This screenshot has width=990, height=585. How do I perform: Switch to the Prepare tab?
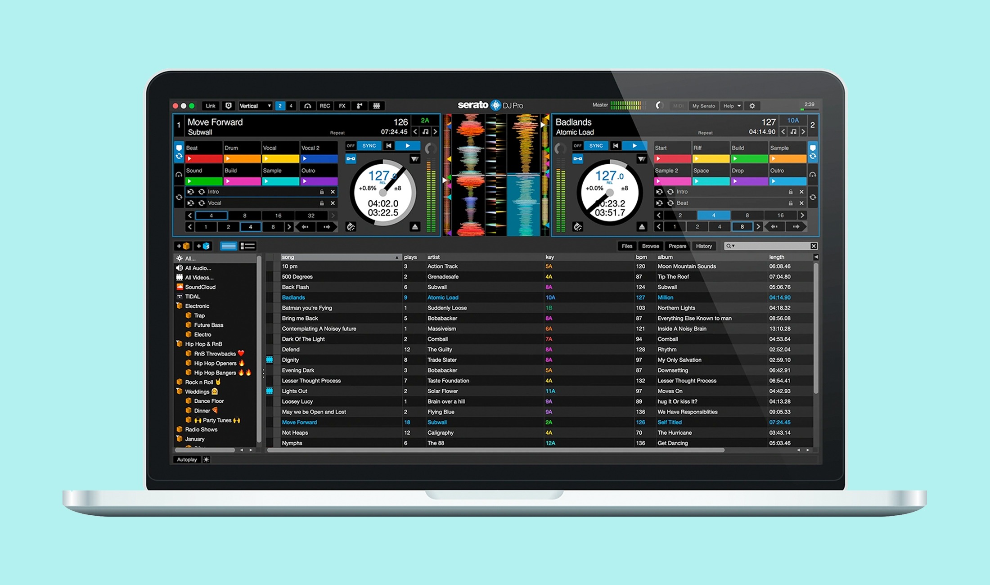pyautogui.click(x=677, y=246)
